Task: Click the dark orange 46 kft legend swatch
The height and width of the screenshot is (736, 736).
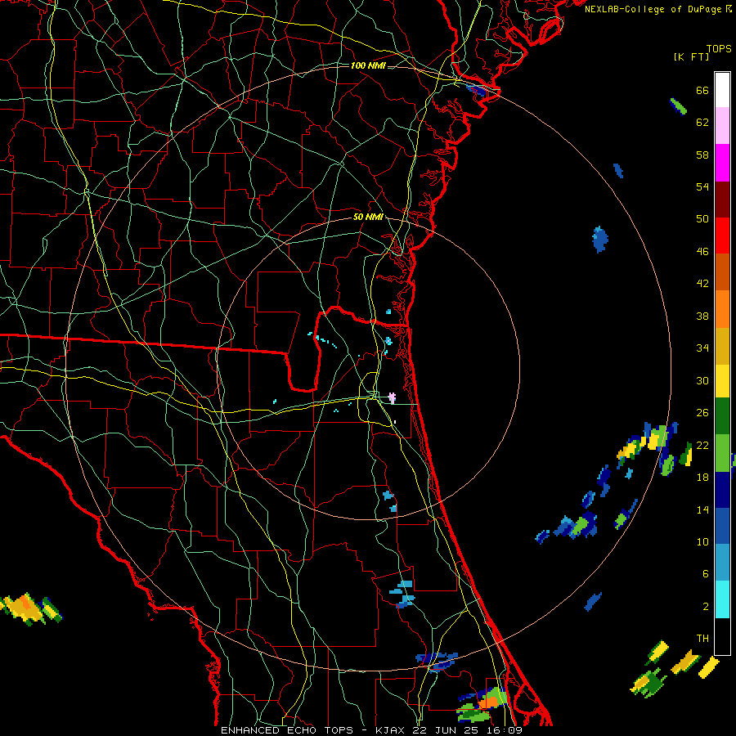Action: [x=722, y=272]
